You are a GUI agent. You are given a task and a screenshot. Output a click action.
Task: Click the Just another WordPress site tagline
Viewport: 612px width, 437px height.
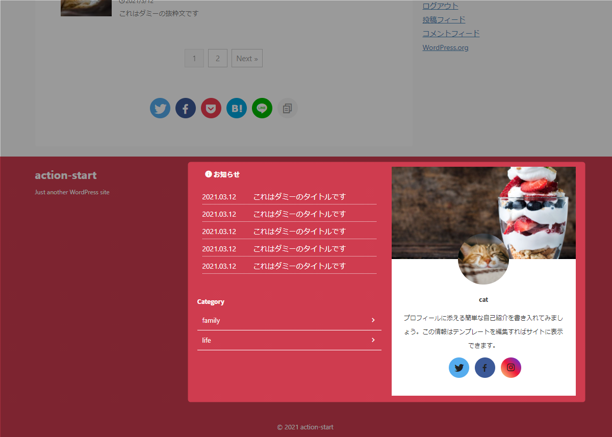pos(72,192)
